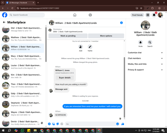Open Eddy conversation asking if available
Image resolution: width=167 pixels, height=133 pixels.
(22, 95)
